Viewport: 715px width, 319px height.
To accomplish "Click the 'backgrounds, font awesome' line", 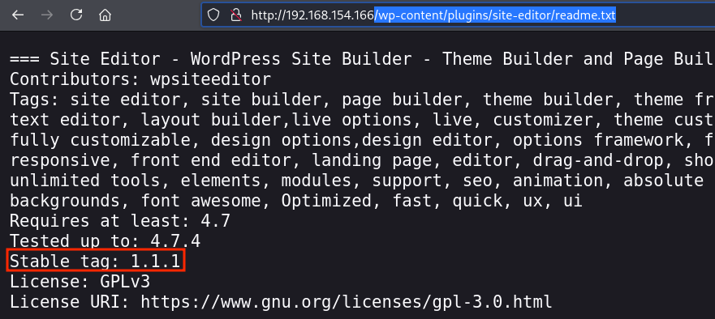I will (296, 201).
